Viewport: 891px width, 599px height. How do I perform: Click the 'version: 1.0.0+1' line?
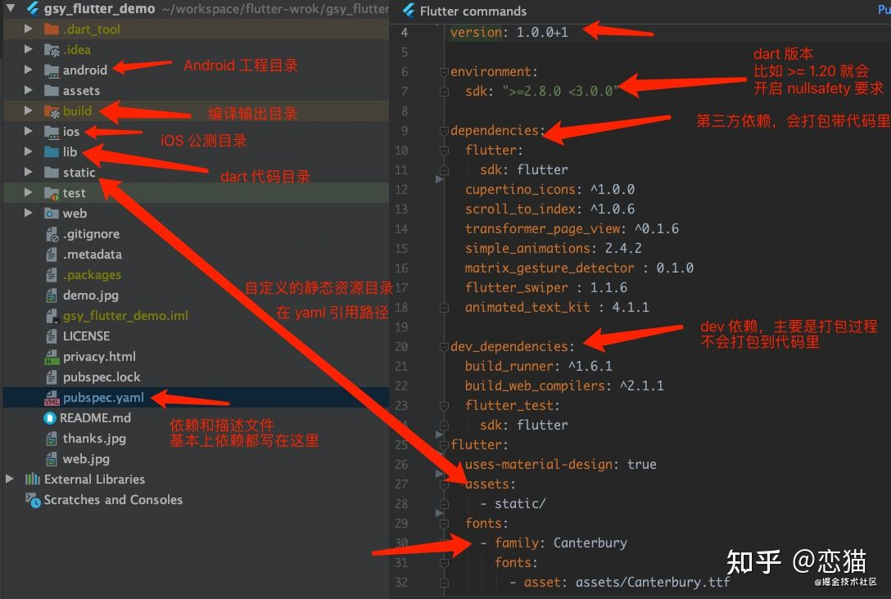click(509, 33)
